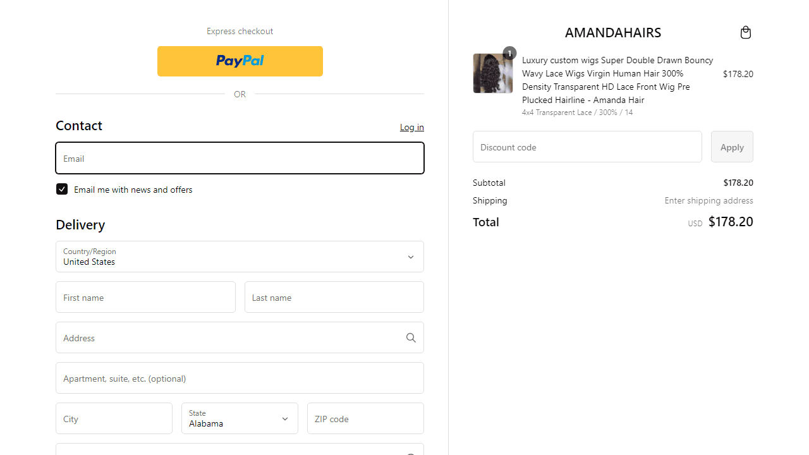Focus the Email input field
This screenshot has height=455, width=809.
pyautogui.click(x=240, y=158)
